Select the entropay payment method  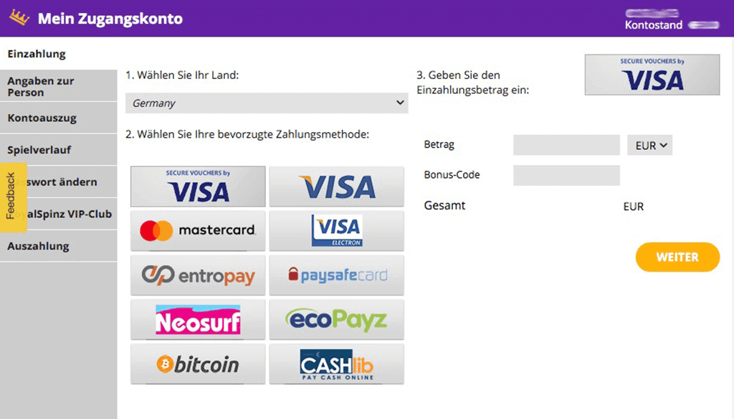click(x=197, y=276)
